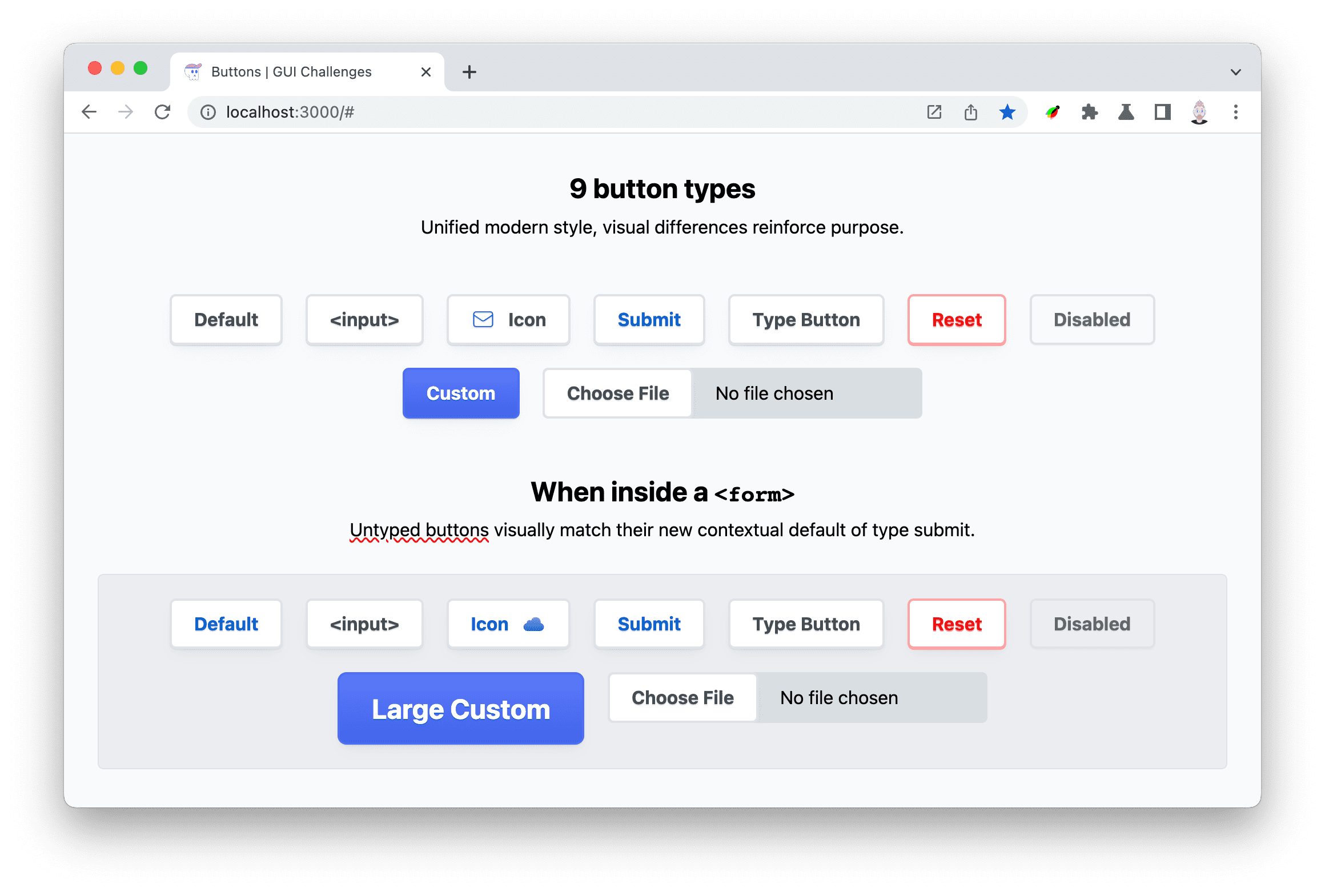Click the Default button inside form
This screenshot has height=892, width=1325.
point(226,625)
